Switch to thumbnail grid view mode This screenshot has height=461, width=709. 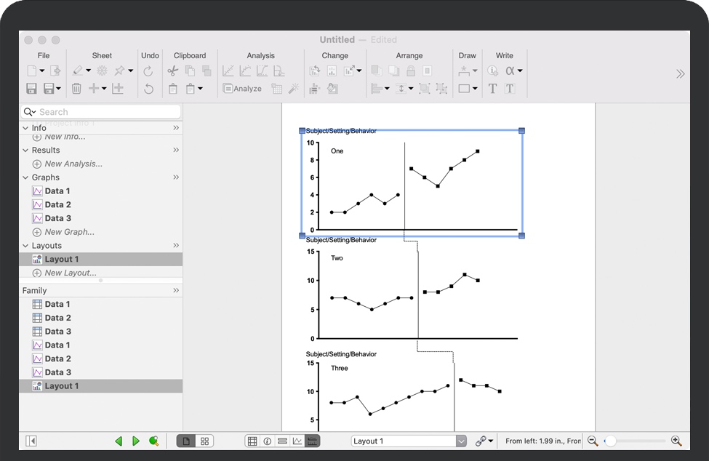click(205, 441)
